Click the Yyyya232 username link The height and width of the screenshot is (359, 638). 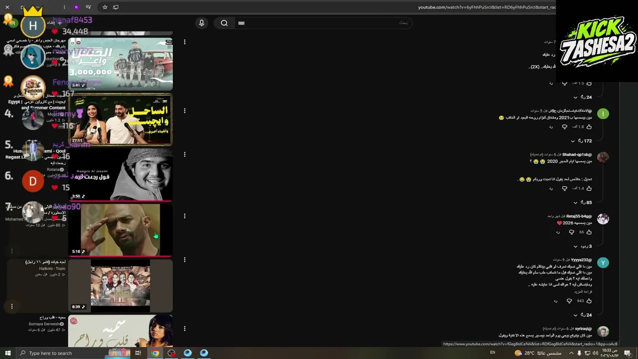pyautogui.click(x=581, y=260)
